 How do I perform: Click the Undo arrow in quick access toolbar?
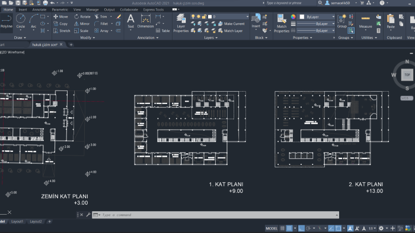click(52, 3)
